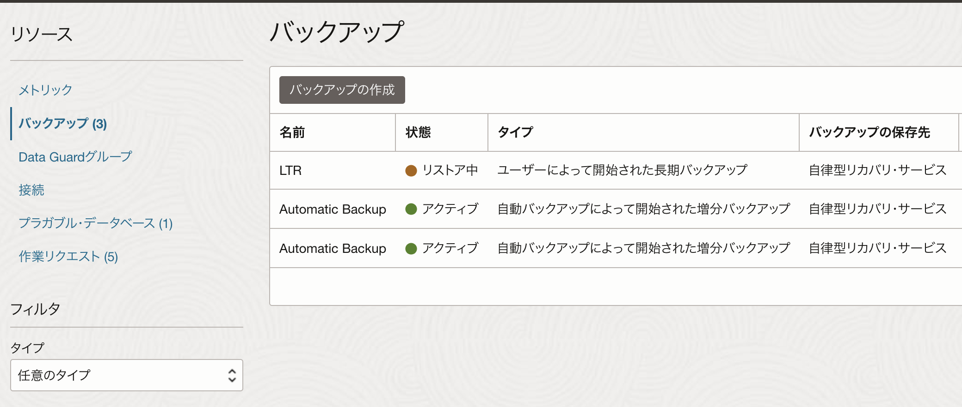The image size is (962, 407).
Task: Click the リストア中 status text for LTR
Action: point(450,170)
